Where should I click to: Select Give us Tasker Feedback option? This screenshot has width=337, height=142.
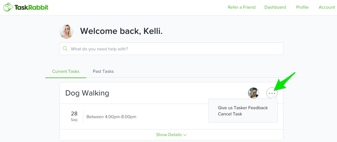point(243,108)
